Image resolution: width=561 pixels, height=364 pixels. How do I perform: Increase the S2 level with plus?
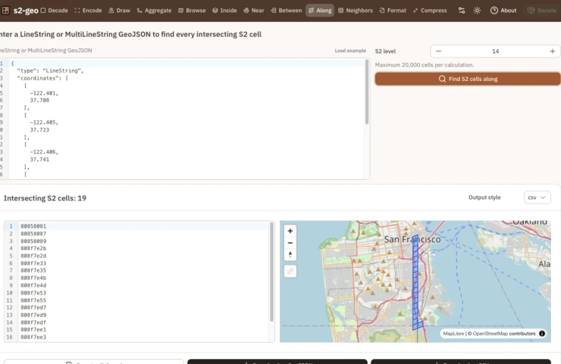552,51
